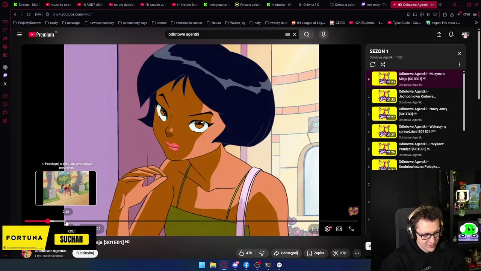Open the norwegia bookmarks folder

point(71,23)
